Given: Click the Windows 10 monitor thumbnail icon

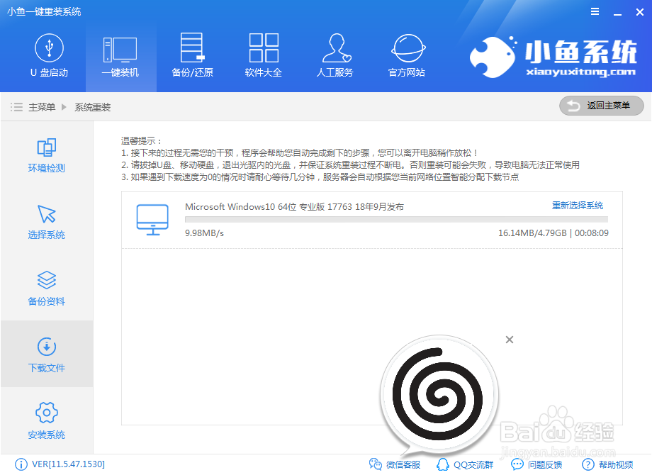Looking at the screenshot, I should click(x=151, y=218).
